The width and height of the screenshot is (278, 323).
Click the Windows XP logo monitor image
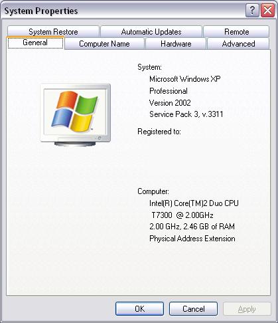pos(76,115)
